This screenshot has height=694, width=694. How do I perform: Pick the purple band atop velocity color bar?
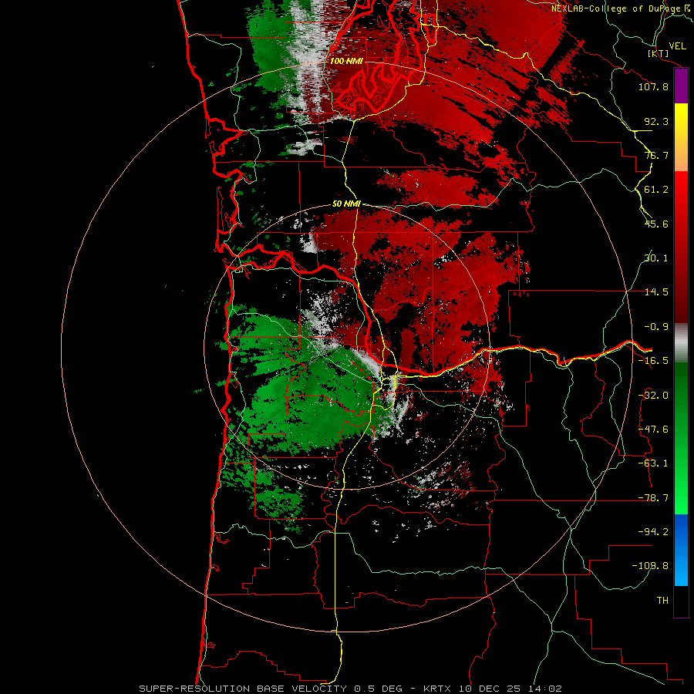coord(681,86)
